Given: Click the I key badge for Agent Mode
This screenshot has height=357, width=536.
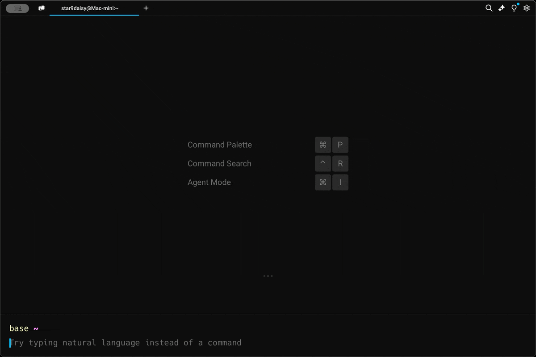Looking at the screenshot, I should click(x=340, y=182).
